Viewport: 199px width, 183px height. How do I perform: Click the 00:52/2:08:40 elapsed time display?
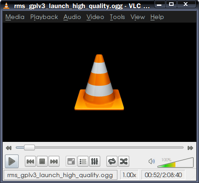[x=163, y=175]
